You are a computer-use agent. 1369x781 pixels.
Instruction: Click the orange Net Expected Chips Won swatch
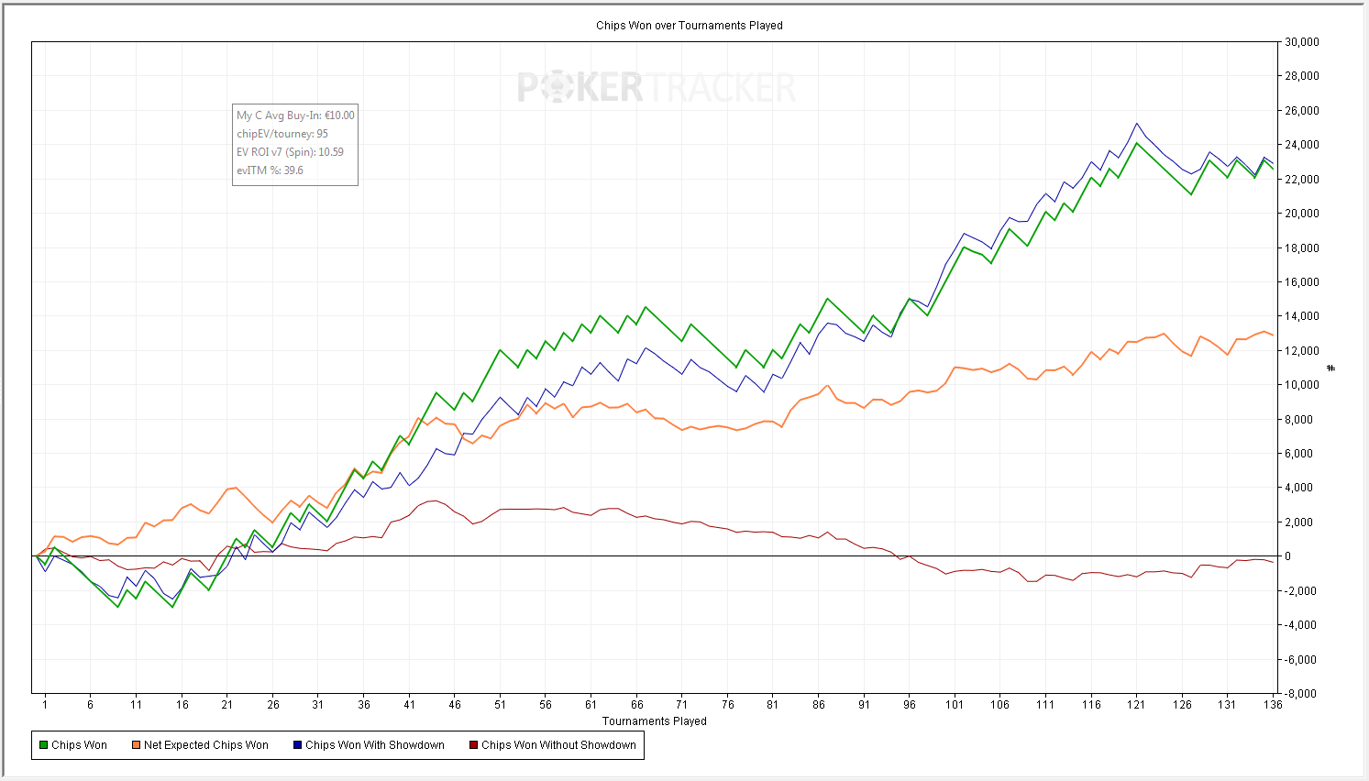136,745
